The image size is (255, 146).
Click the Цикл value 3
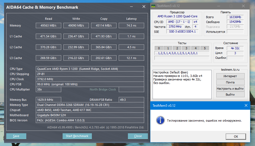coord(235,53)
